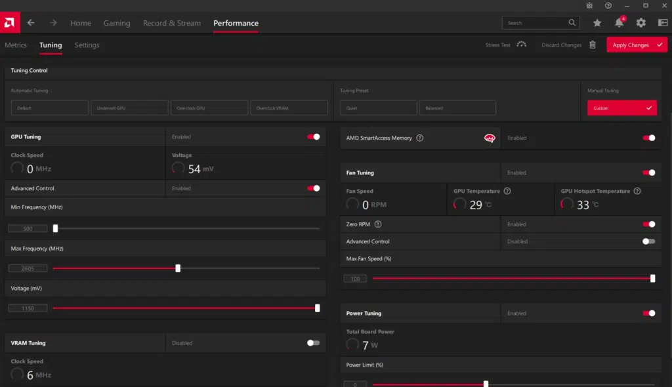672x387 pixels.
Task: Open the Zero RPM help icon
Action: click(378, 224)
